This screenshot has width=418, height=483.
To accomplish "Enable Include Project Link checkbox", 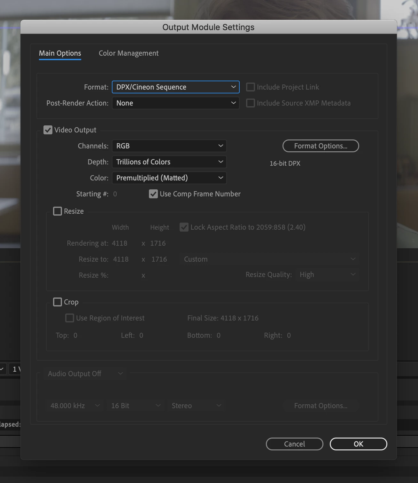I will tap(251, 87).
